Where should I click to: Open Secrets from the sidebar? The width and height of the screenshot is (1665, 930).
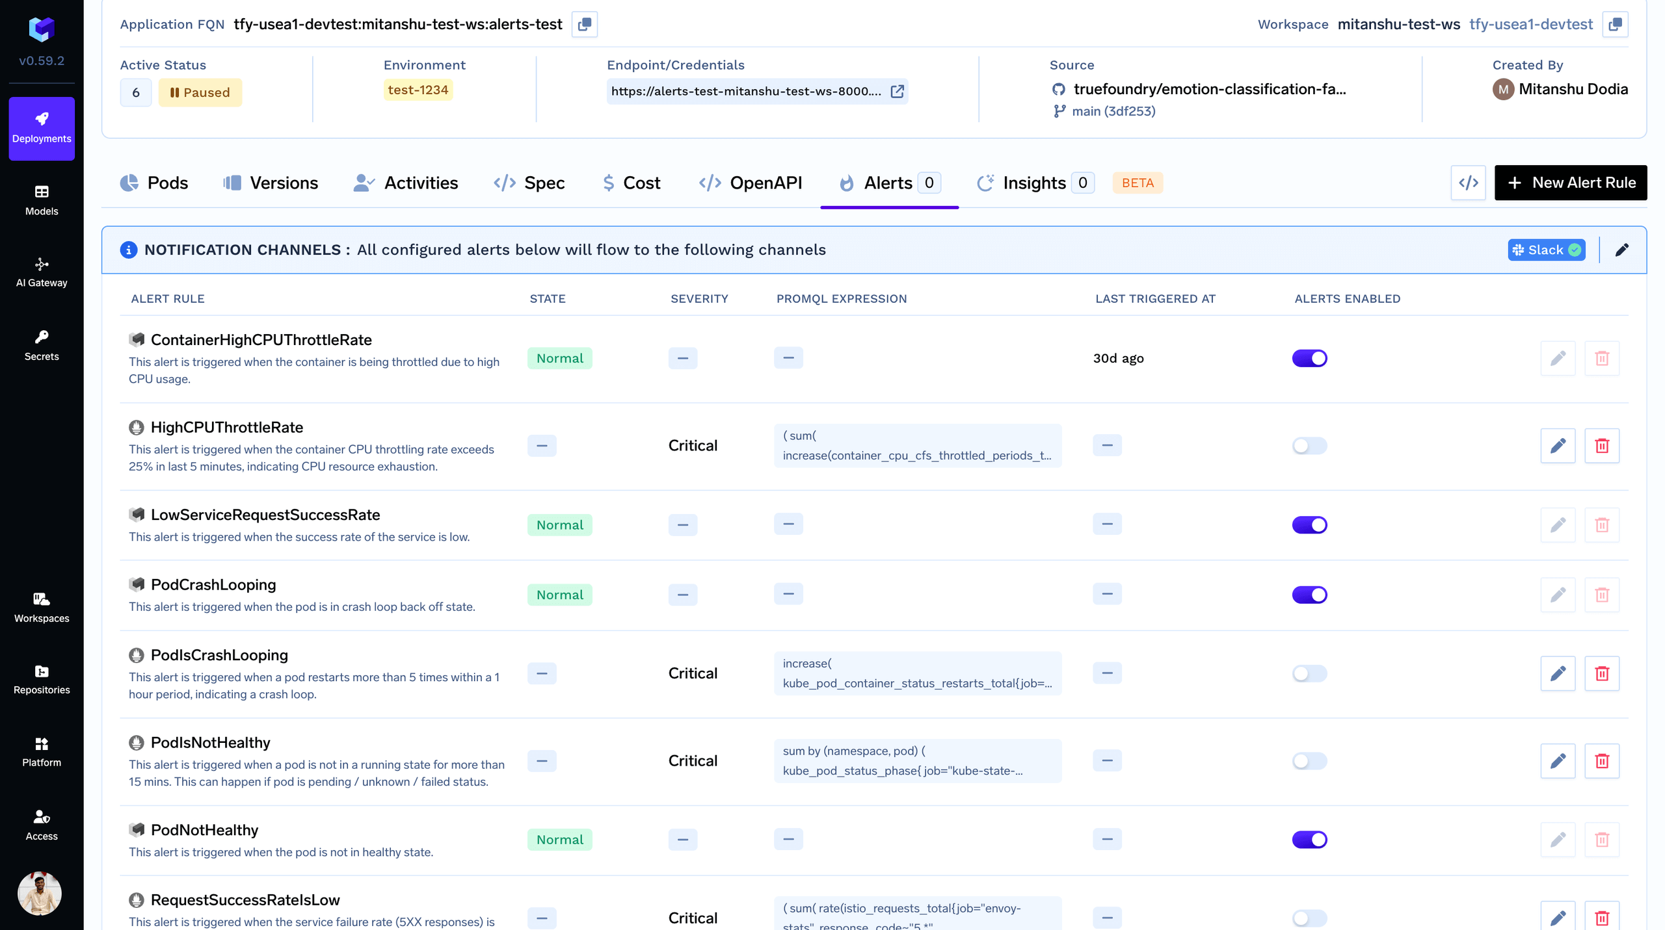coord(42,345)
